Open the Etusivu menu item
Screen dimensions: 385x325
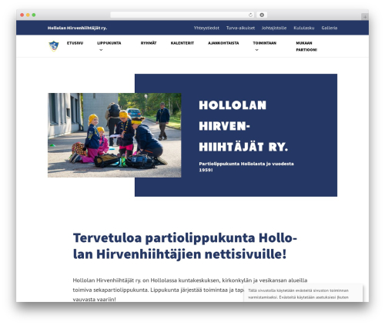(x=75, y=43)
